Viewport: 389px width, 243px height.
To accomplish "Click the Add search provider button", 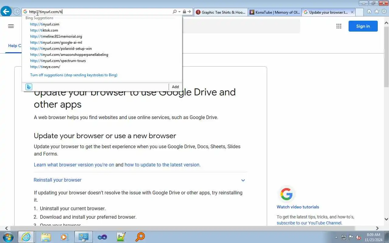I will (x=175, y=87).
